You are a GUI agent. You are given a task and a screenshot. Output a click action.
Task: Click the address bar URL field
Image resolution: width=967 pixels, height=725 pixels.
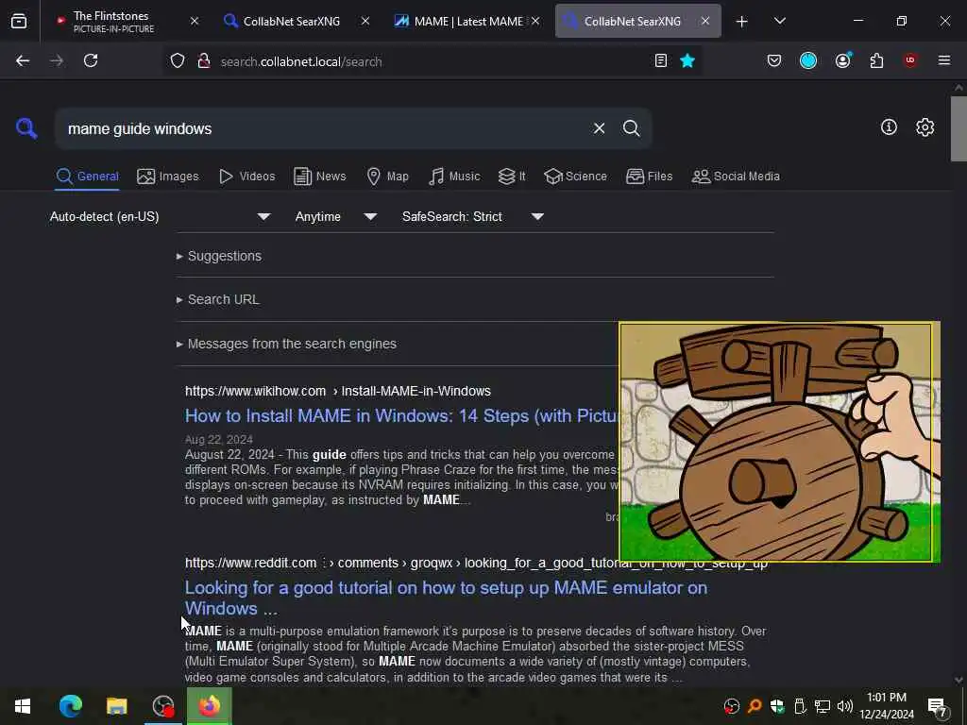[432, 61]
